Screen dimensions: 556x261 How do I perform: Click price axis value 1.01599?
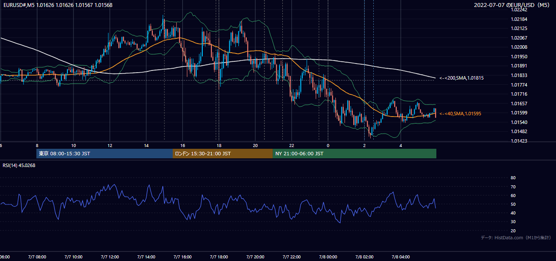click(x=519, y=113)
